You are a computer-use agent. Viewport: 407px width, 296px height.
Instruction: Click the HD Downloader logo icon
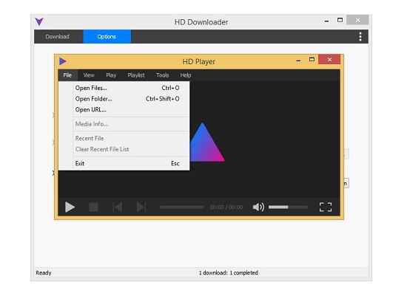pyautogui.click(x=39, y=21)
